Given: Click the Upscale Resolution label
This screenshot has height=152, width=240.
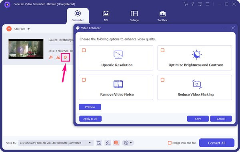Looking at the screenshot, I should click(x=117, y=65).
